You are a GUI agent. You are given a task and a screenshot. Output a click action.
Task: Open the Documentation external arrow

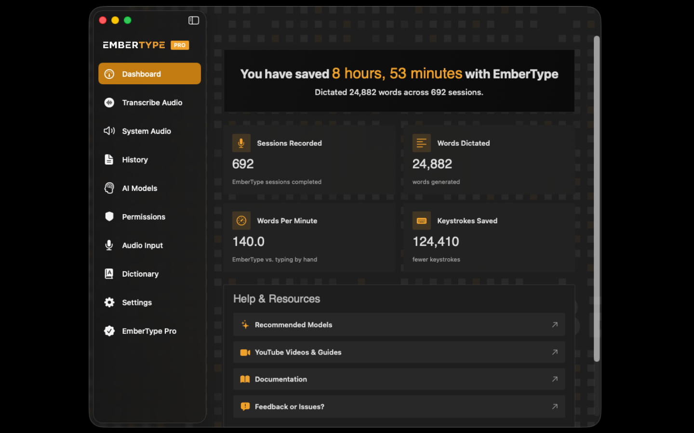pyautogui.click(x=555, y=379)
